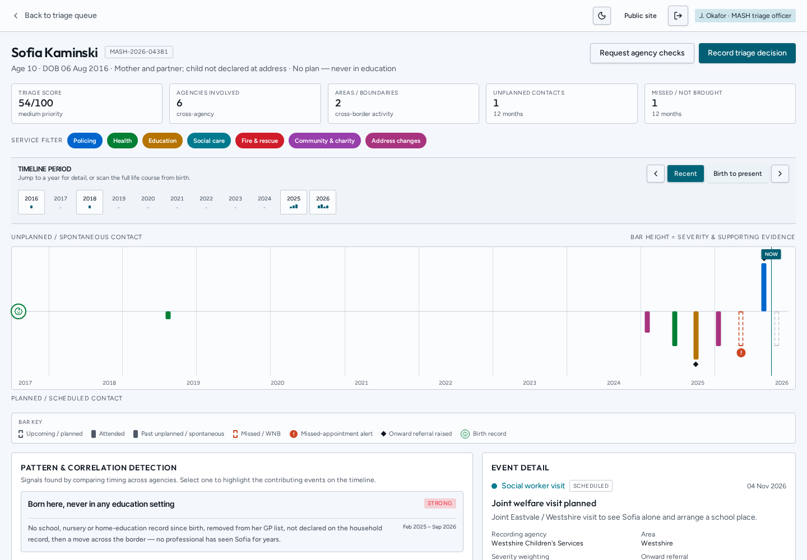Viewport: 807px width, 560px height.
Task: Jump to year 2018
Action: (x=90, y=202)
